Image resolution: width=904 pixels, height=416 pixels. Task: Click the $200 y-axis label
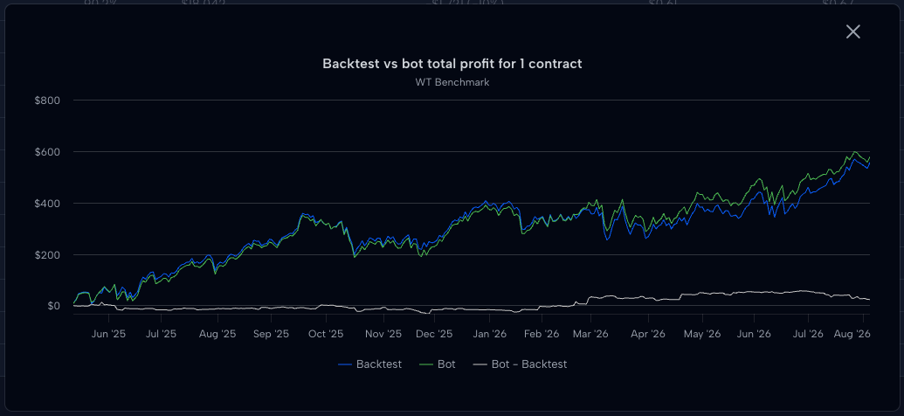[47, 254]
